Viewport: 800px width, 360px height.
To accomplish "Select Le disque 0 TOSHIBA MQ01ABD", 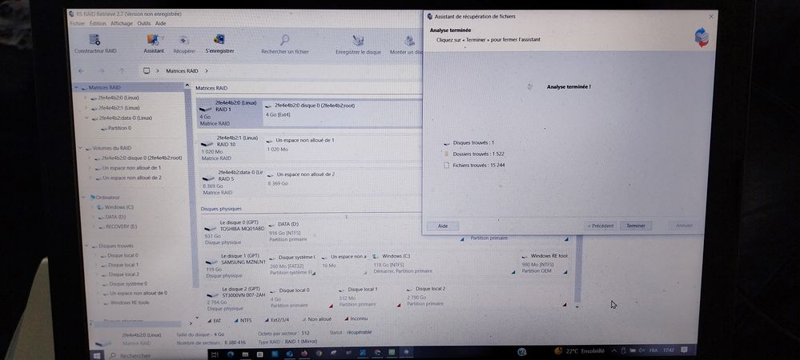I will pos(234,233).
